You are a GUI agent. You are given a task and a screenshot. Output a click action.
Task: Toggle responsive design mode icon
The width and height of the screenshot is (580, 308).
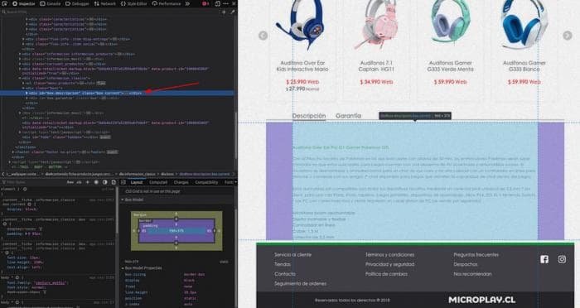217,3
